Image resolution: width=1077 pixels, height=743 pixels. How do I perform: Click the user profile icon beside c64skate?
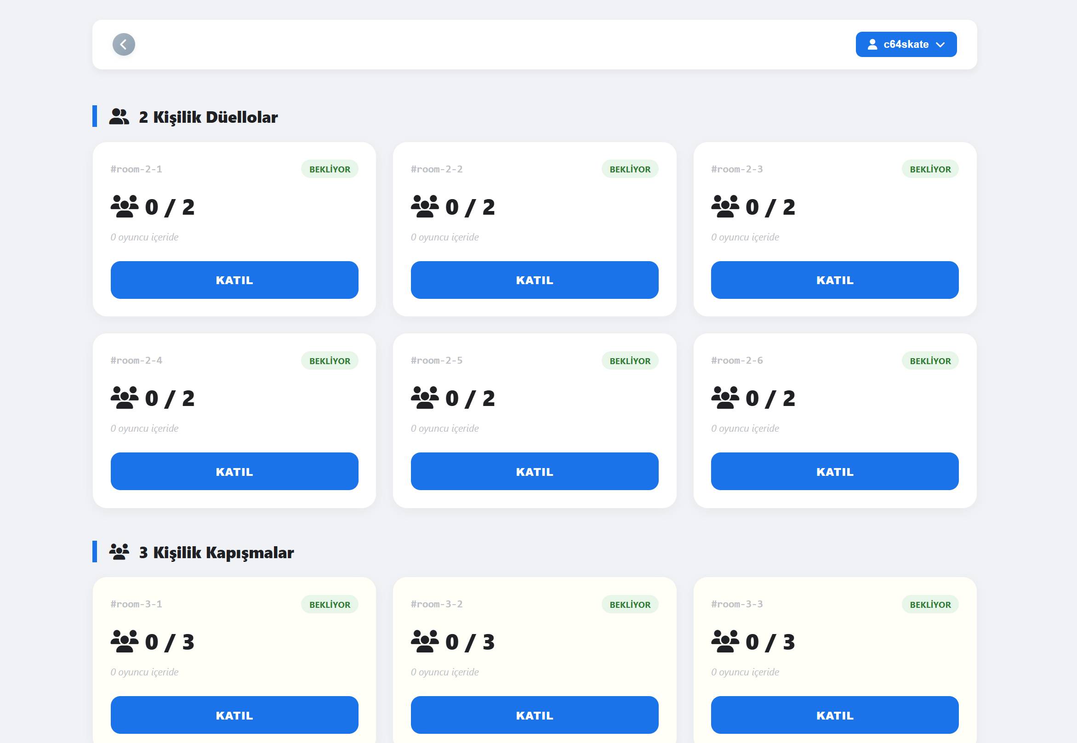[872, 45]
